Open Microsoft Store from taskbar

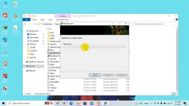[x=85, y=103]
